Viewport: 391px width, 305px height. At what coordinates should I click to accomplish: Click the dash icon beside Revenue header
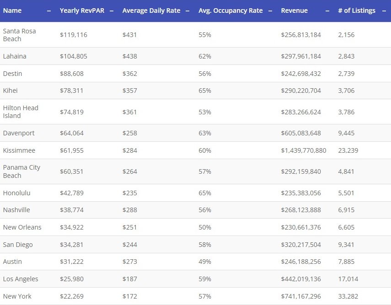[327, 11]
